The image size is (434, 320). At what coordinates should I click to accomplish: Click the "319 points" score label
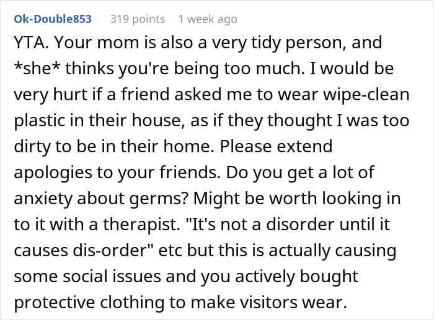[138, 19]
